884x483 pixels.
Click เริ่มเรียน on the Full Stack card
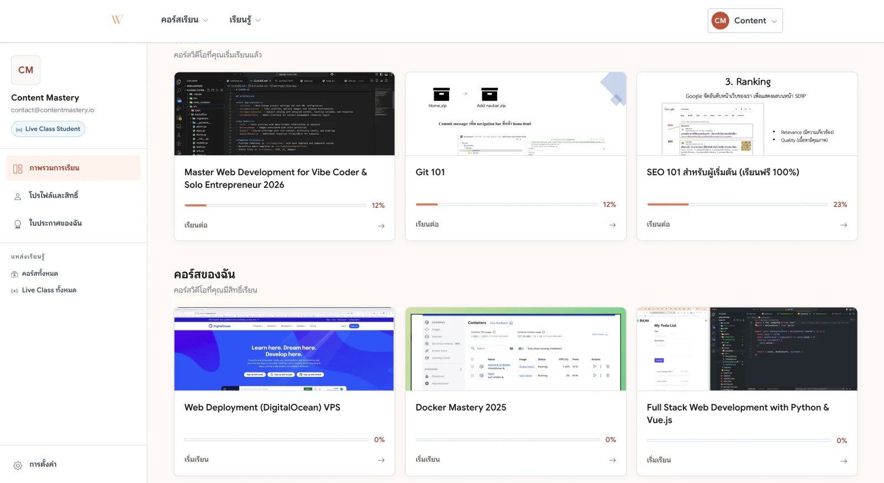point(659,460)
